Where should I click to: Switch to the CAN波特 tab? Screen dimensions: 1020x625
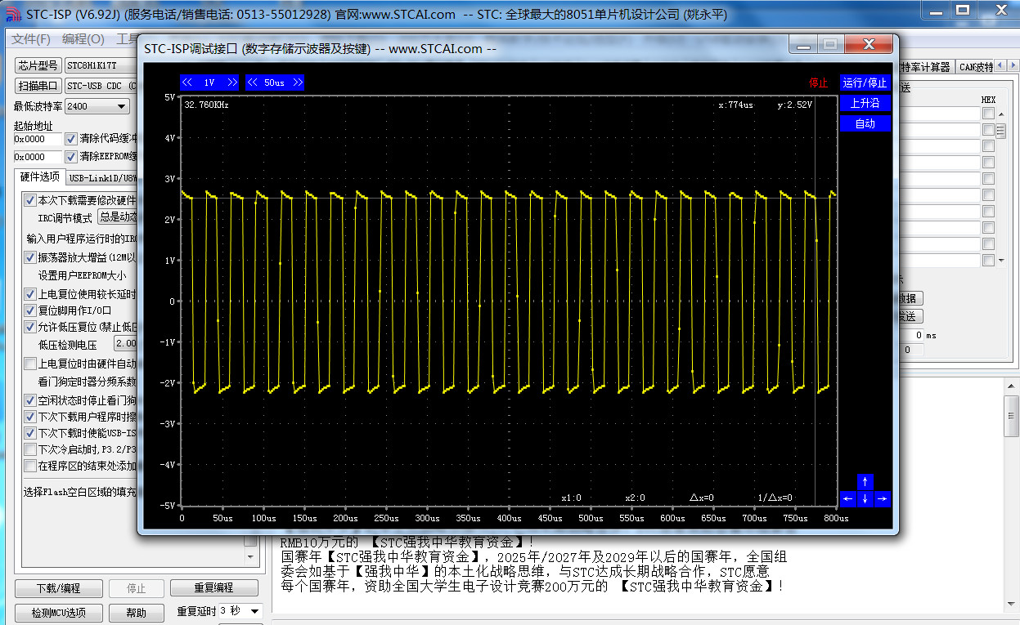tap(976, 67)
